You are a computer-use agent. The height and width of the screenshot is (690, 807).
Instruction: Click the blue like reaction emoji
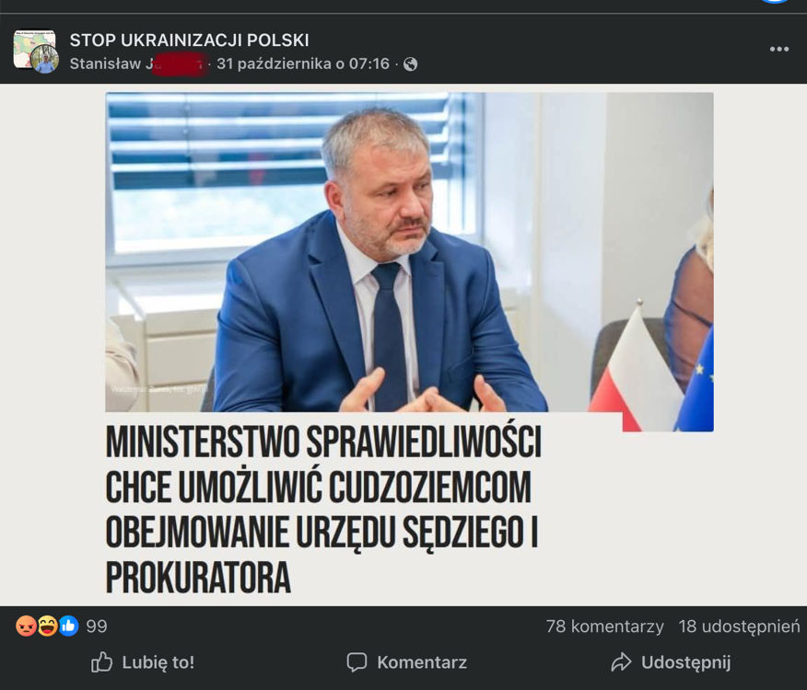point(68,626)
